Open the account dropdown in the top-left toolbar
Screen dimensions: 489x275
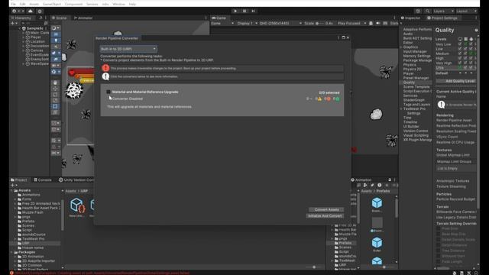click(x=18, y=11)
